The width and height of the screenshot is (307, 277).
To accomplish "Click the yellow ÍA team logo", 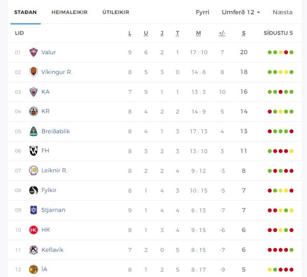I will coord(33,269).
